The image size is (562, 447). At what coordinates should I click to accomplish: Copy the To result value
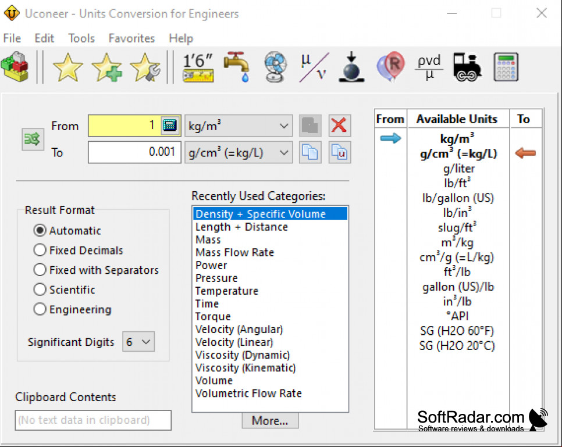(x=310, y=152)
